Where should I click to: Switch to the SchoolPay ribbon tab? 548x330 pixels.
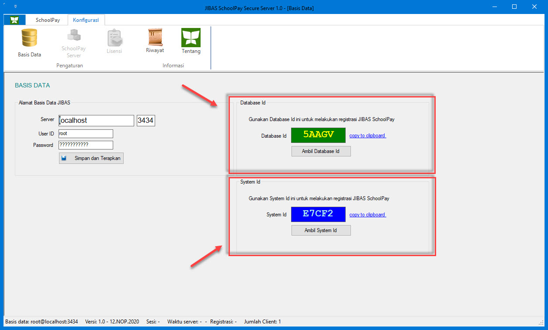pos(48,20)
